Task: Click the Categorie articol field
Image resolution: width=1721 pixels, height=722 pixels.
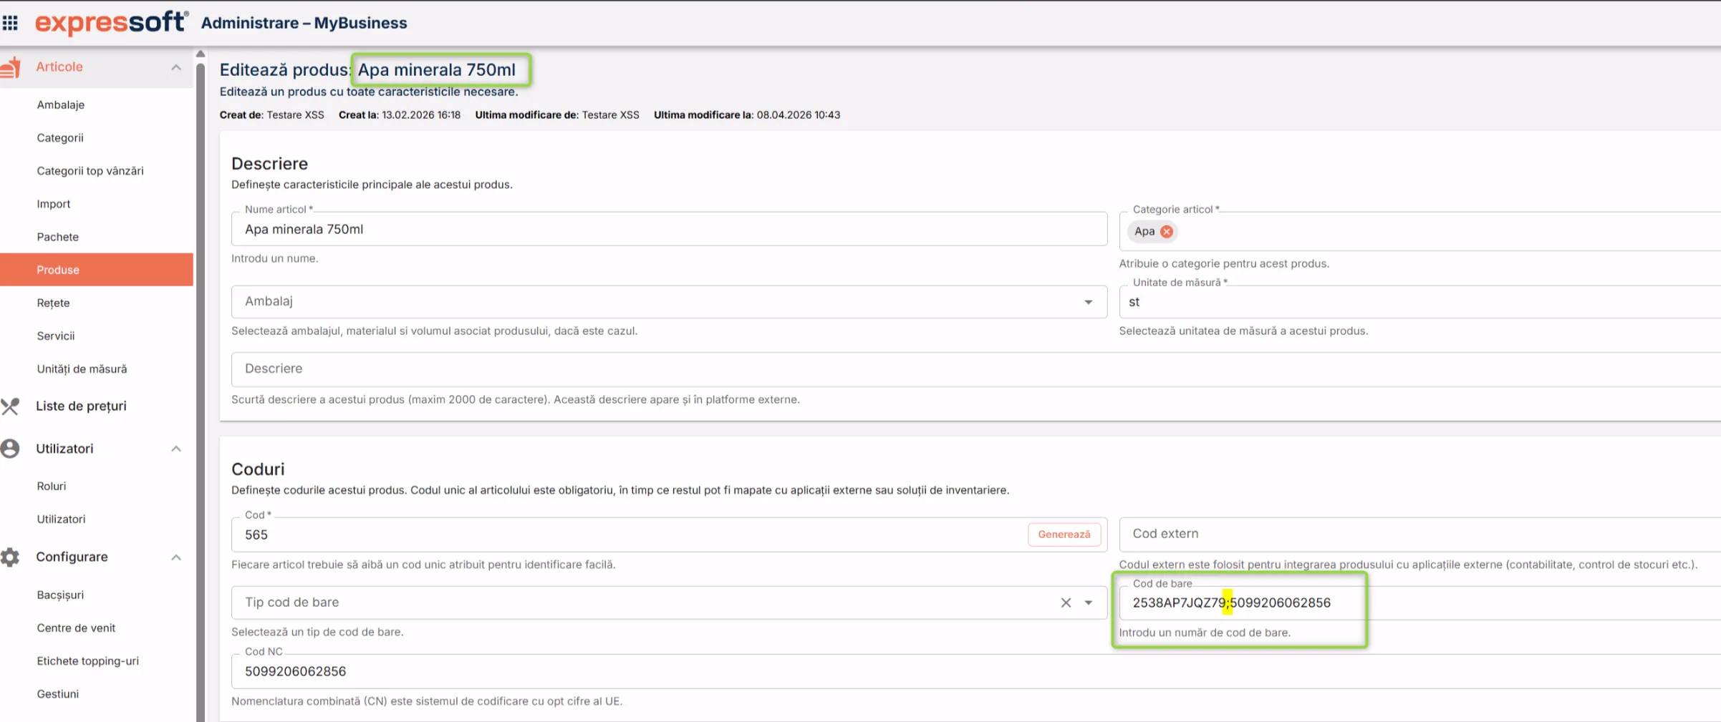Action: (x=1419, y=231)
